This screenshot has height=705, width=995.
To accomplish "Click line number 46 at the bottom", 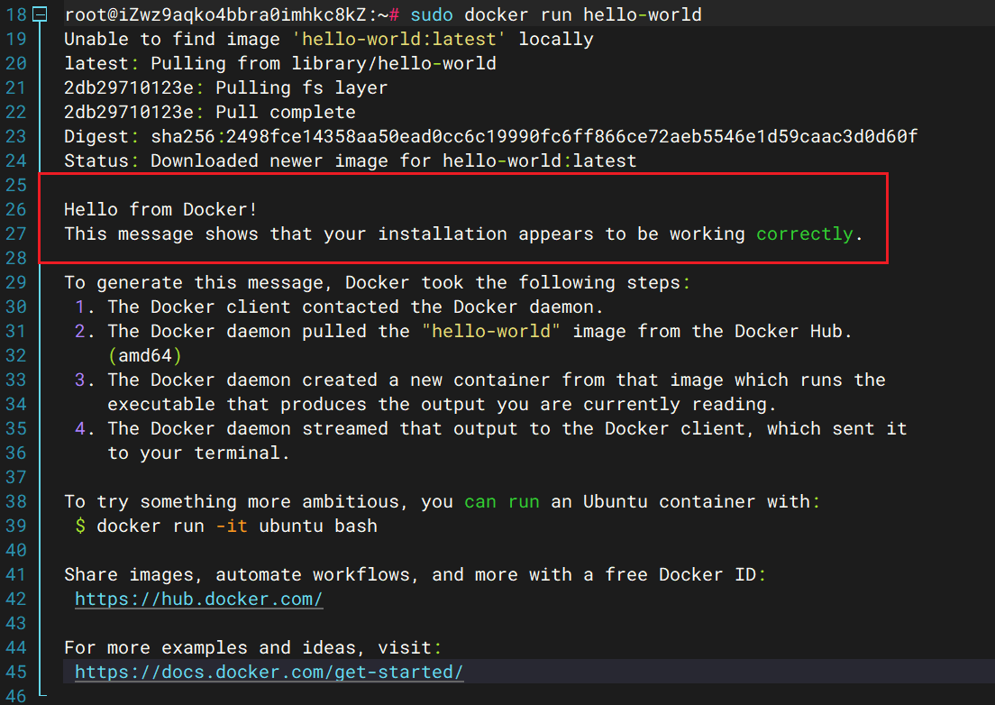I will click(15, 696).
